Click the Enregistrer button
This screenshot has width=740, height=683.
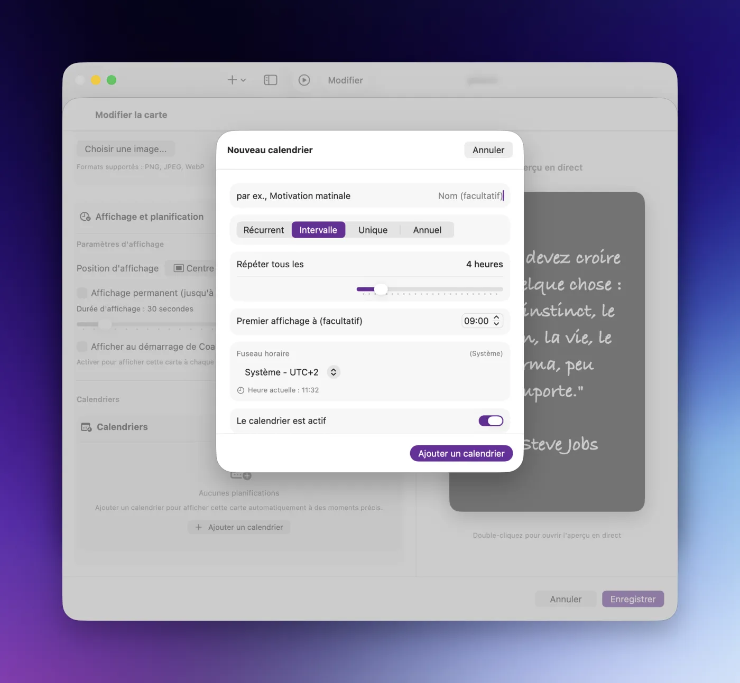pos(633,599)
